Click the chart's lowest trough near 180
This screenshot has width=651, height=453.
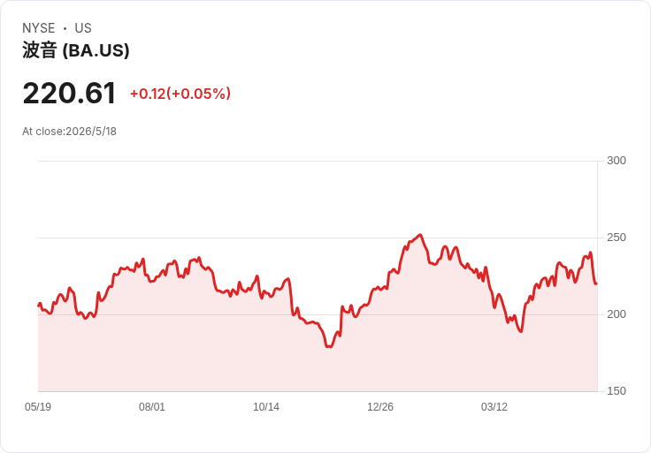[x=329, y=346]
